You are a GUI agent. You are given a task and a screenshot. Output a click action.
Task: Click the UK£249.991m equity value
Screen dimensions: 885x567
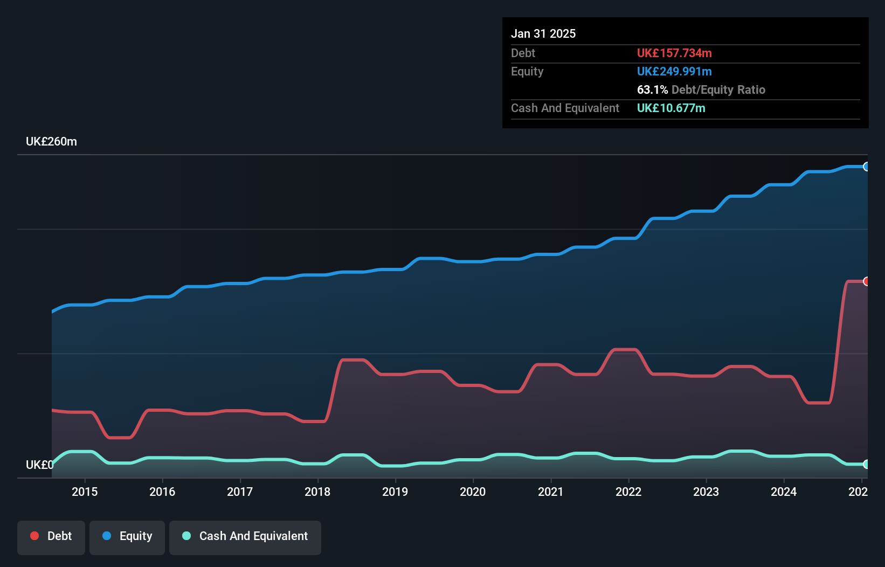pyautogui.click(x=674, y=71)
